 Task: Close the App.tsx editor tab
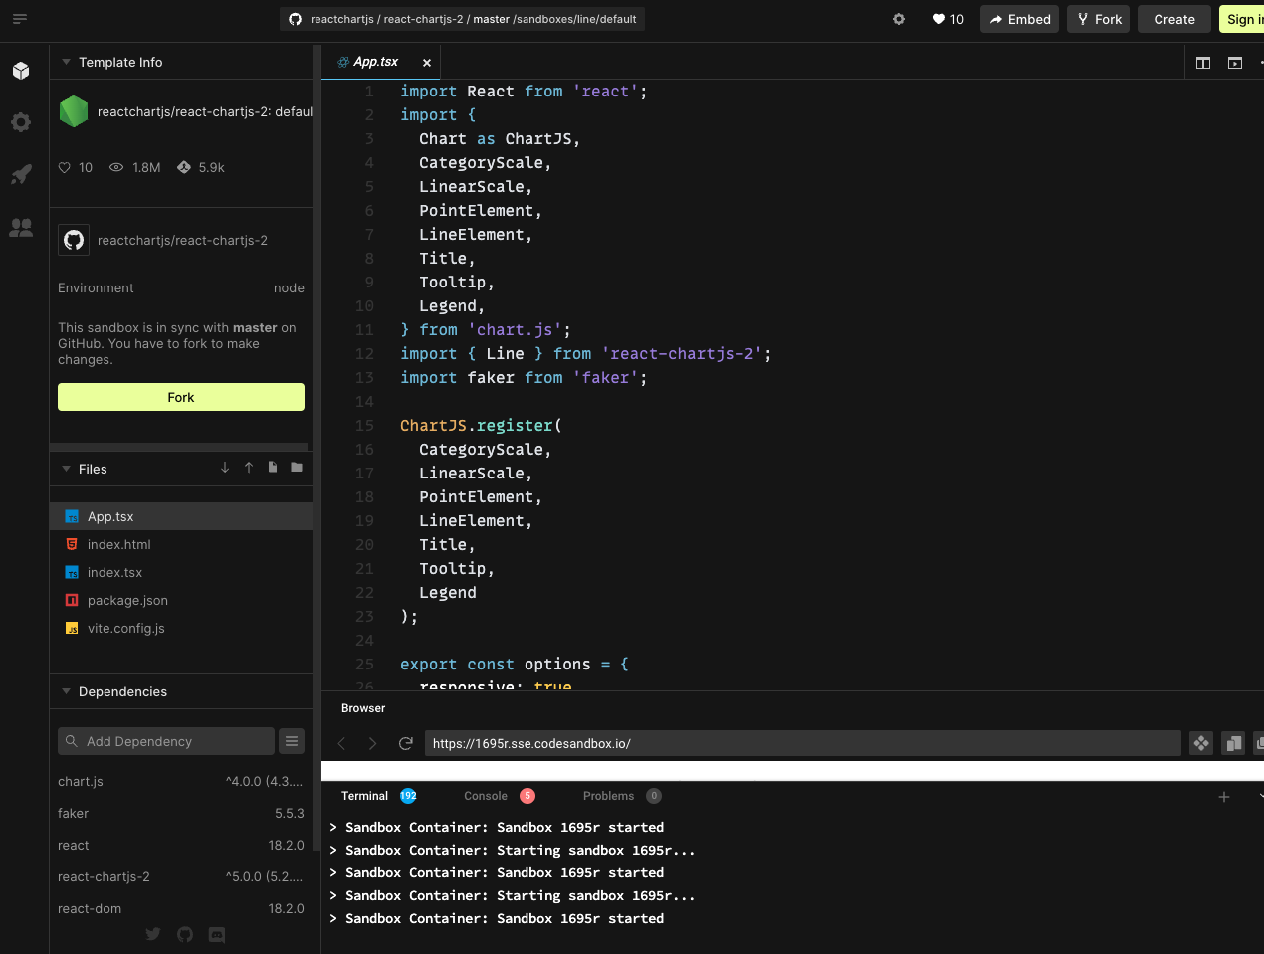tap(427, 63)
